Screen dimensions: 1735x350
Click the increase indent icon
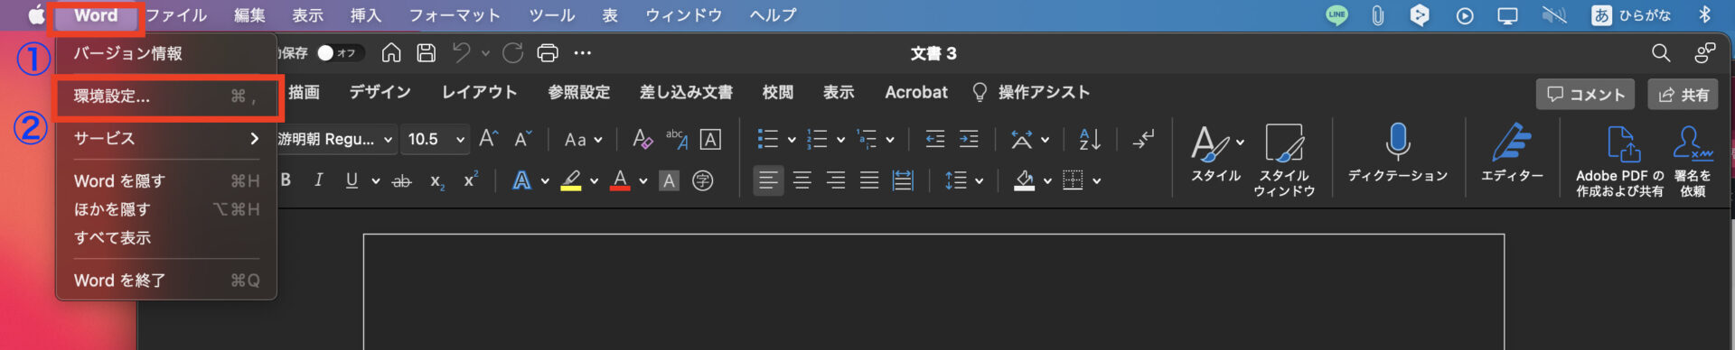pyautogui.click(x=969, y=139)
